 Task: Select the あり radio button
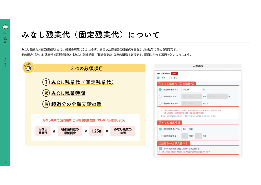[158, 78]
